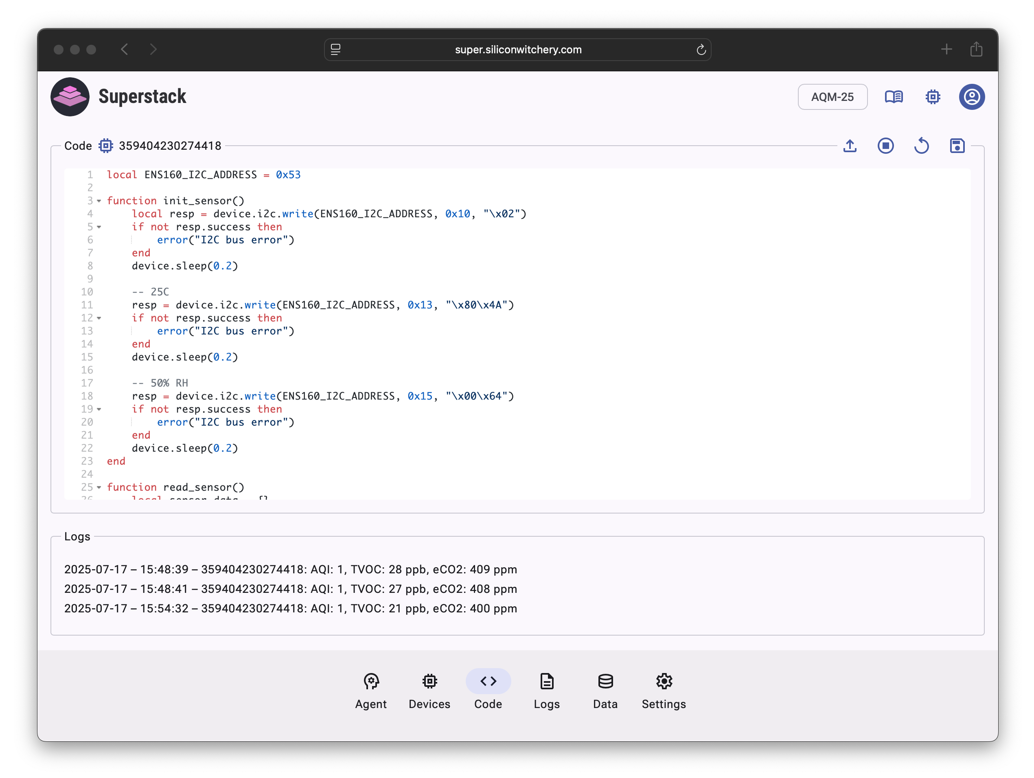Screen dimensions: 1034x778
Task: Click the 0x53 value on line 1
Action: point(288,175)
